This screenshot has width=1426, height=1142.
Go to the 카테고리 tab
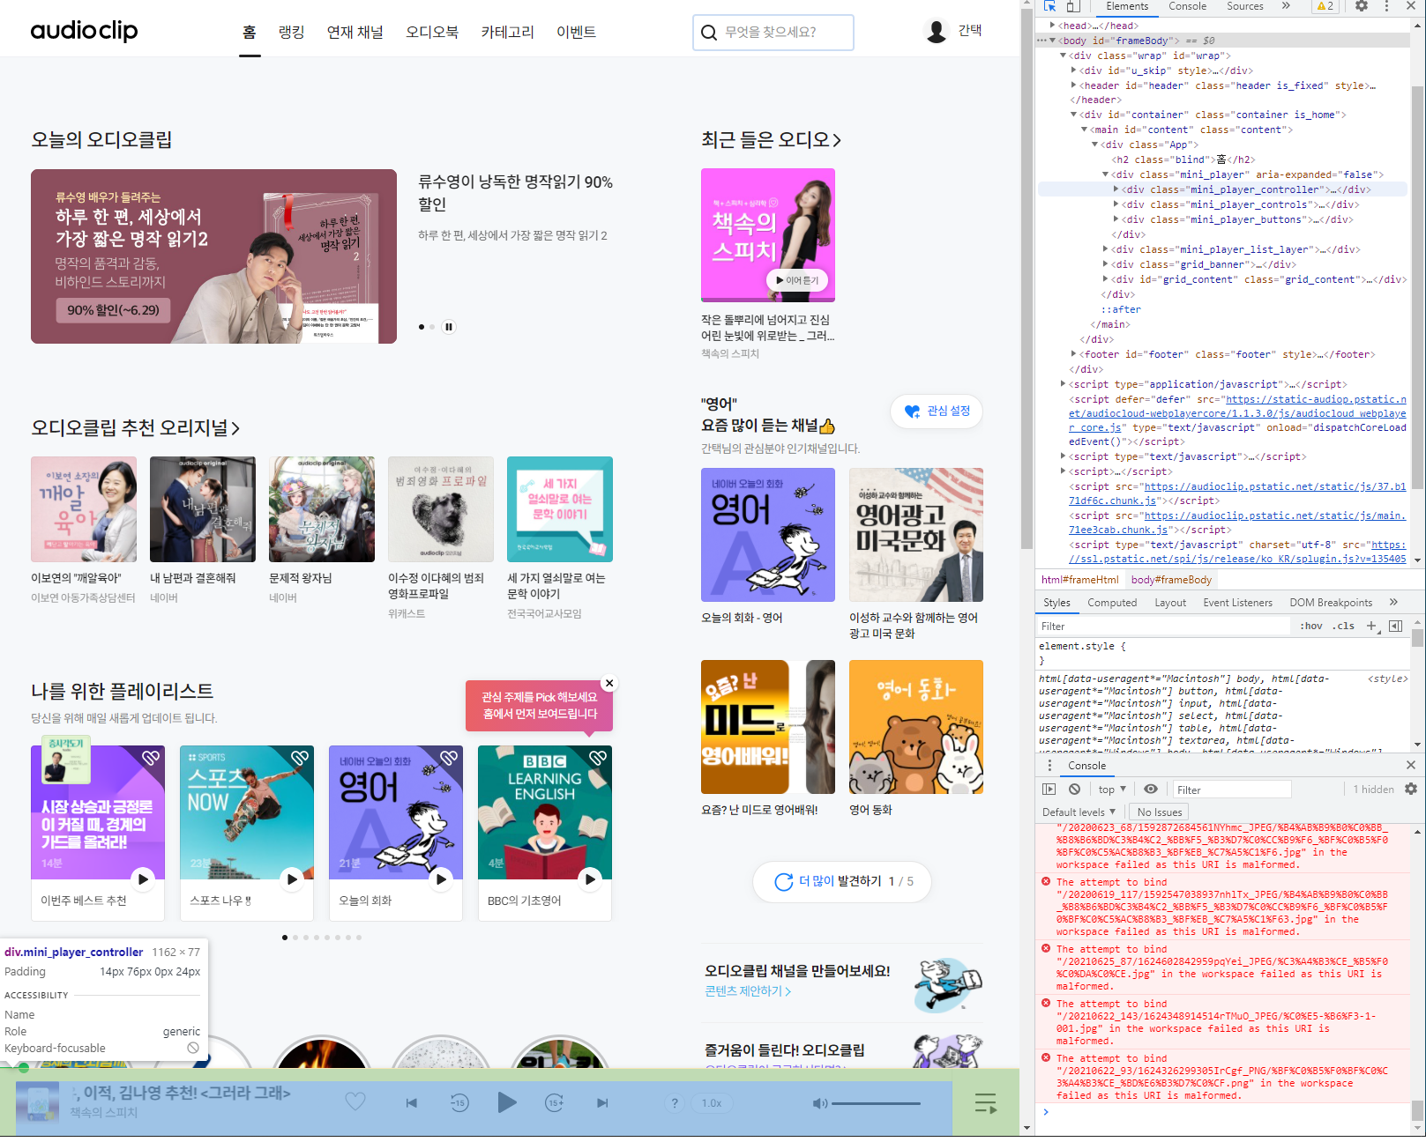click(508, 32)
